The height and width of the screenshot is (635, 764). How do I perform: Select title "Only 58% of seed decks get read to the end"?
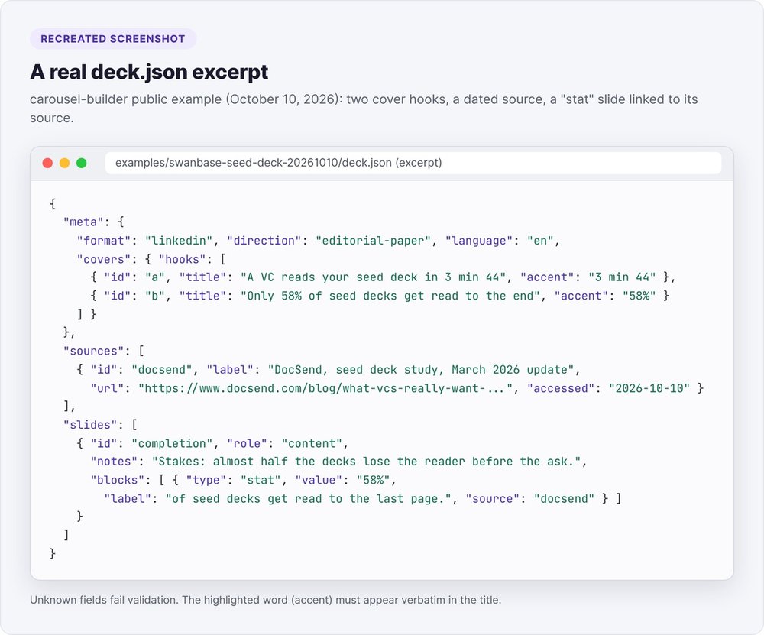click(x=390, y=296)
